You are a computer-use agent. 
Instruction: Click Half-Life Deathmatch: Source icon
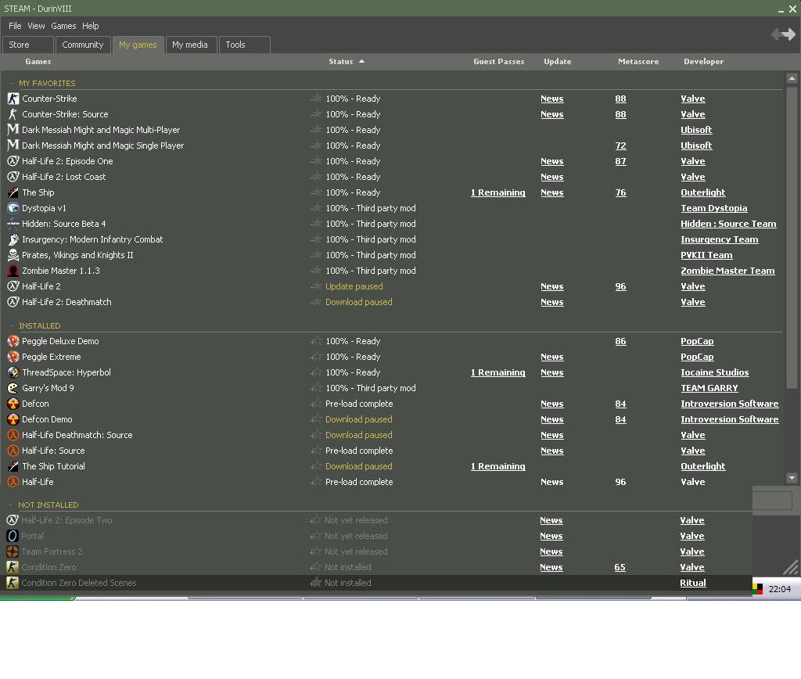[x=13, y=435]
